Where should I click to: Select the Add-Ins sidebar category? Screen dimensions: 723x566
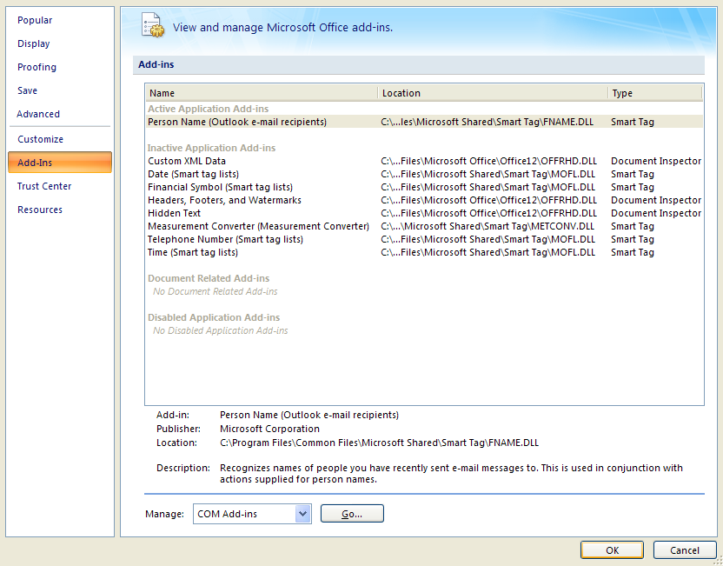click(x=60, y=163)
